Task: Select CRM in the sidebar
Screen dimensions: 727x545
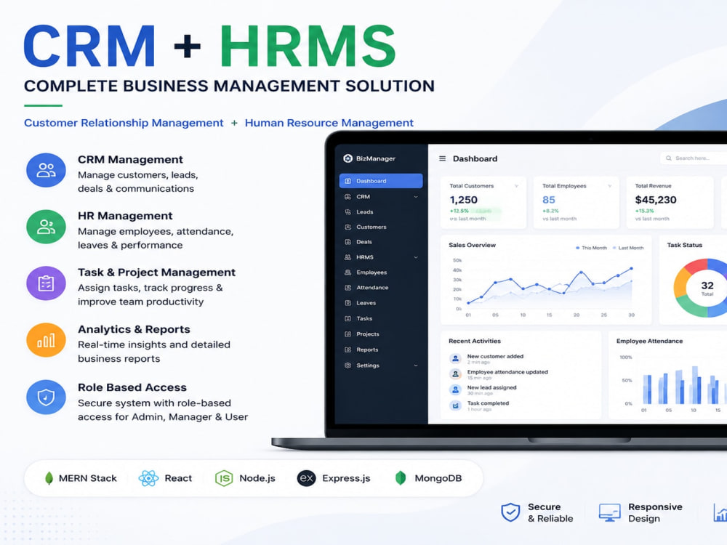Action: pyautogui.click(x=381, y=196)
